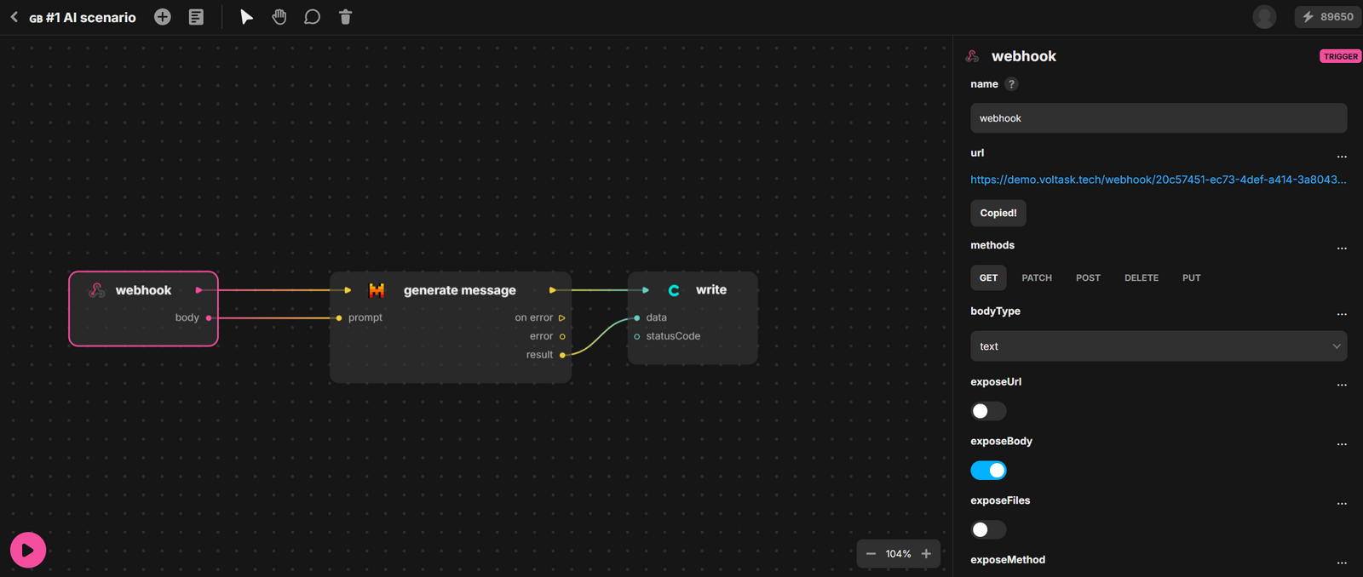Select the GET method
This screenshot has width=1363, height=577.
[x=988, y=278]
